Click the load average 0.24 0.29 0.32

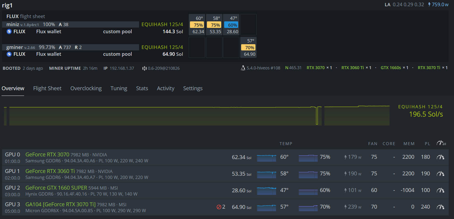click(408, 4)
